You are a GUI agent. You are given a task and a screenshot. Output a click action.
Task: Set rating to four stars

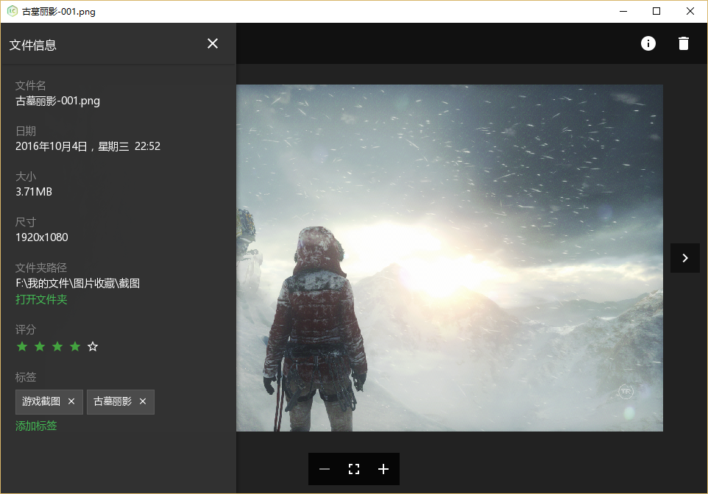[75, 346]
